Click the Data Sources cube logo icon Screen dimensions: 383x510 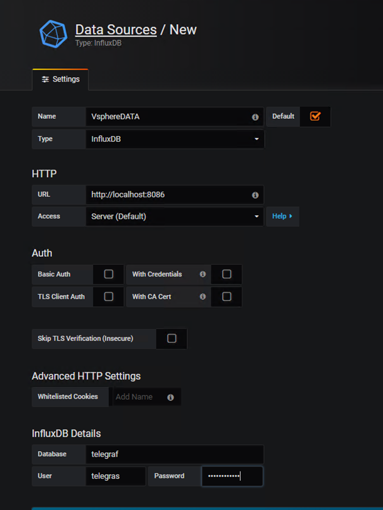tap(53, 34)
